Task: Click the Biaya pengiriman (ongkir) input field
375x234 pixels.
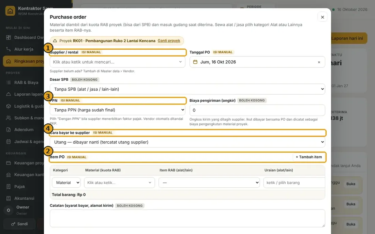Action: (x=257, y=110)
